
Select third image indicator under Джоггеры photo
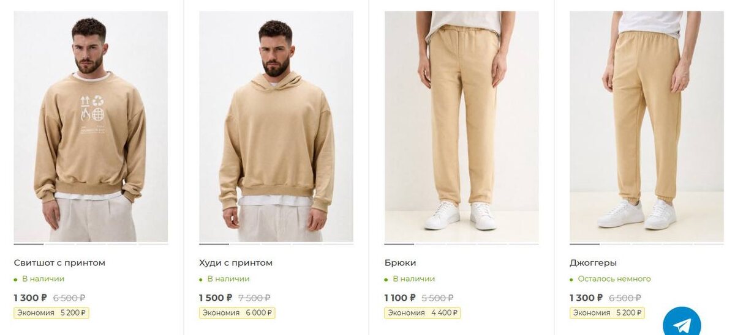[647, 244]
